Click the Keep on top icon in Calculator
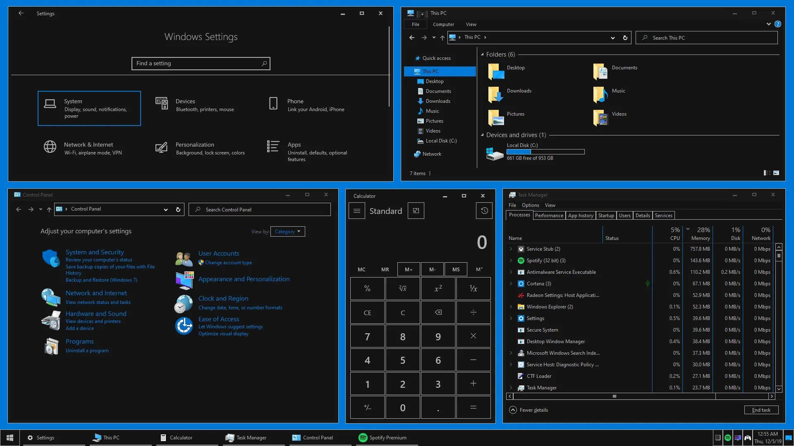The height and width of the screenshot is (446, 794). click(x=416, y=211)
